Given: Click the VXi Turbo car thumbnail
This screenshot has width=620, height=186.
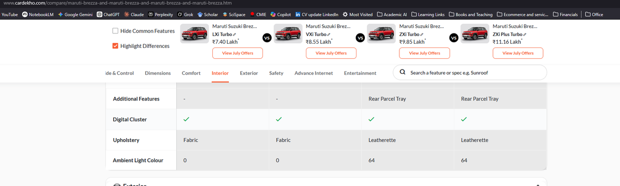Looking at the screenshot, I should pos(288,34).
